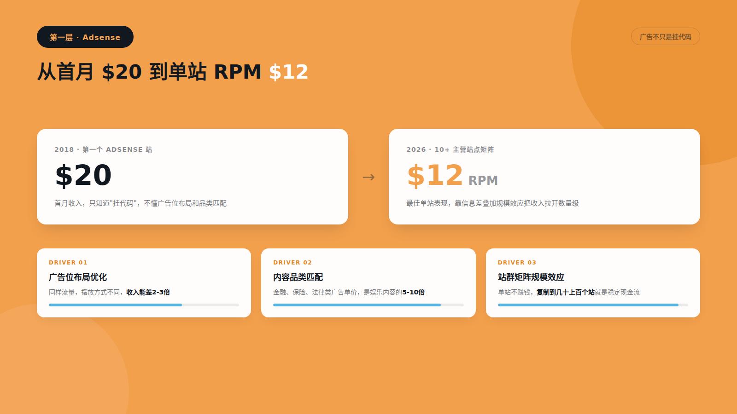The width and height of the screenshot is (737, 414).
Task: Click the '站群矩阵规模效应' card title
Action: [x=531, y=277]
